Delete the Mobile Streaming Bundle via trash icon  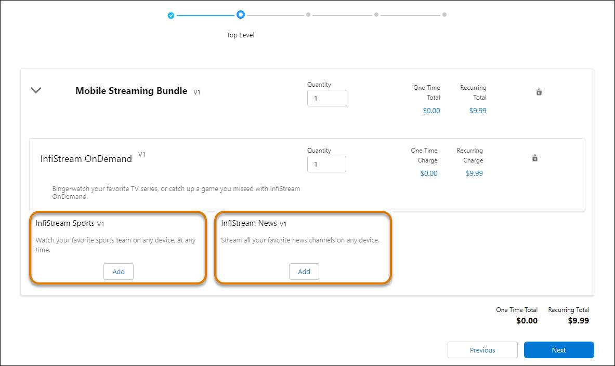539,92
